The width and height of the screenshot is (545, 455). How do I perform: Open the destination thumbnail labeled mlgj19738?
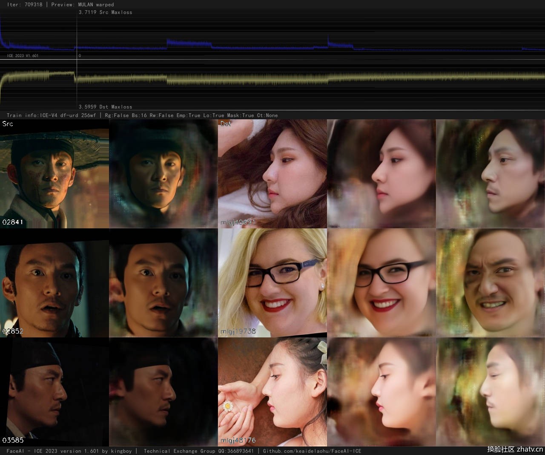point(272,283)
